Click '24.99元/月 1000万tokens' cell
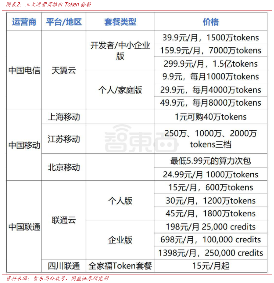Screen dimensions: 274x283 pos(211,174)
